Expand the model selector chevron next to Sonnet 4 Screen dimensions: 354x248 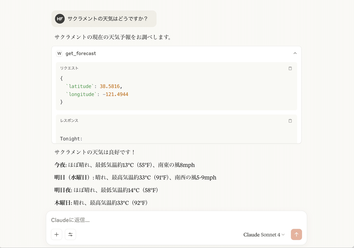[x=283, y=235]
